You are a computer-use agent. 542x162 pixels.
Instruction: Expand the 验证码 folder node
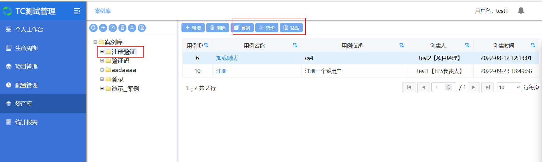tap(102, 61)
